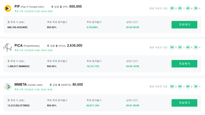The image size is (205, 115).
Task: Click PIF countdown hours box
Action: pyautogui.click(x=180, y=8)
